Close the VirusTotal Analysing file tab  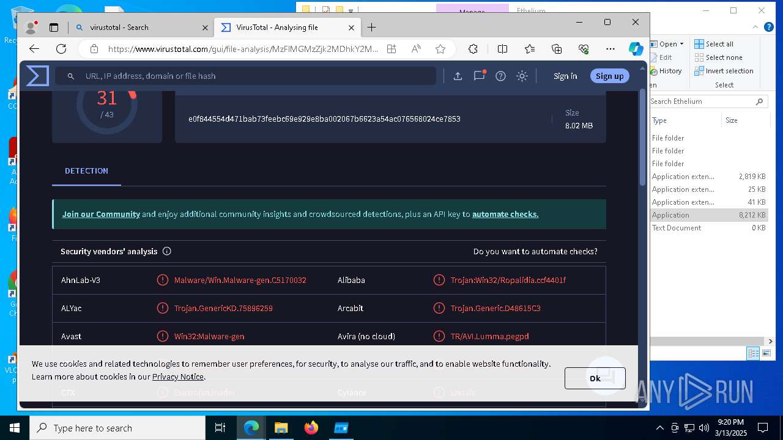pos(352,28)
